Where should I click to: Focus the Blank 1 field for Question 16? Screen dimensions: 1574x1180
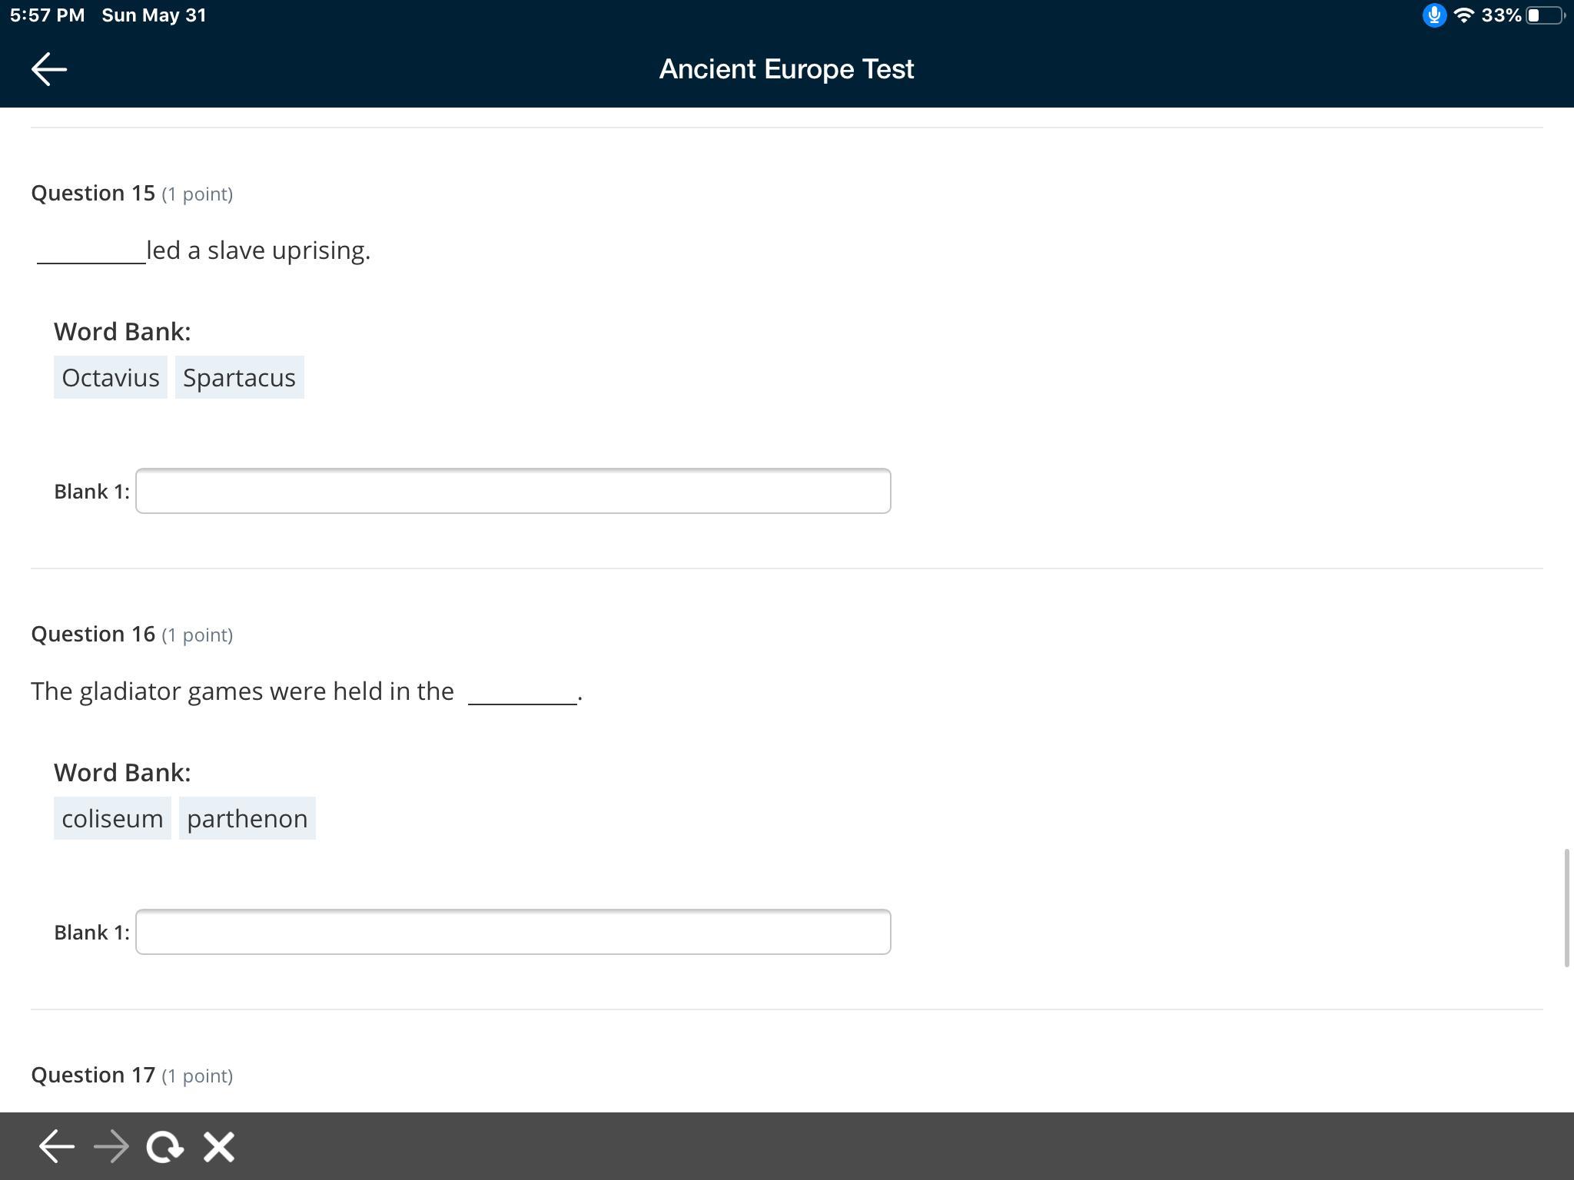(513, 932)
